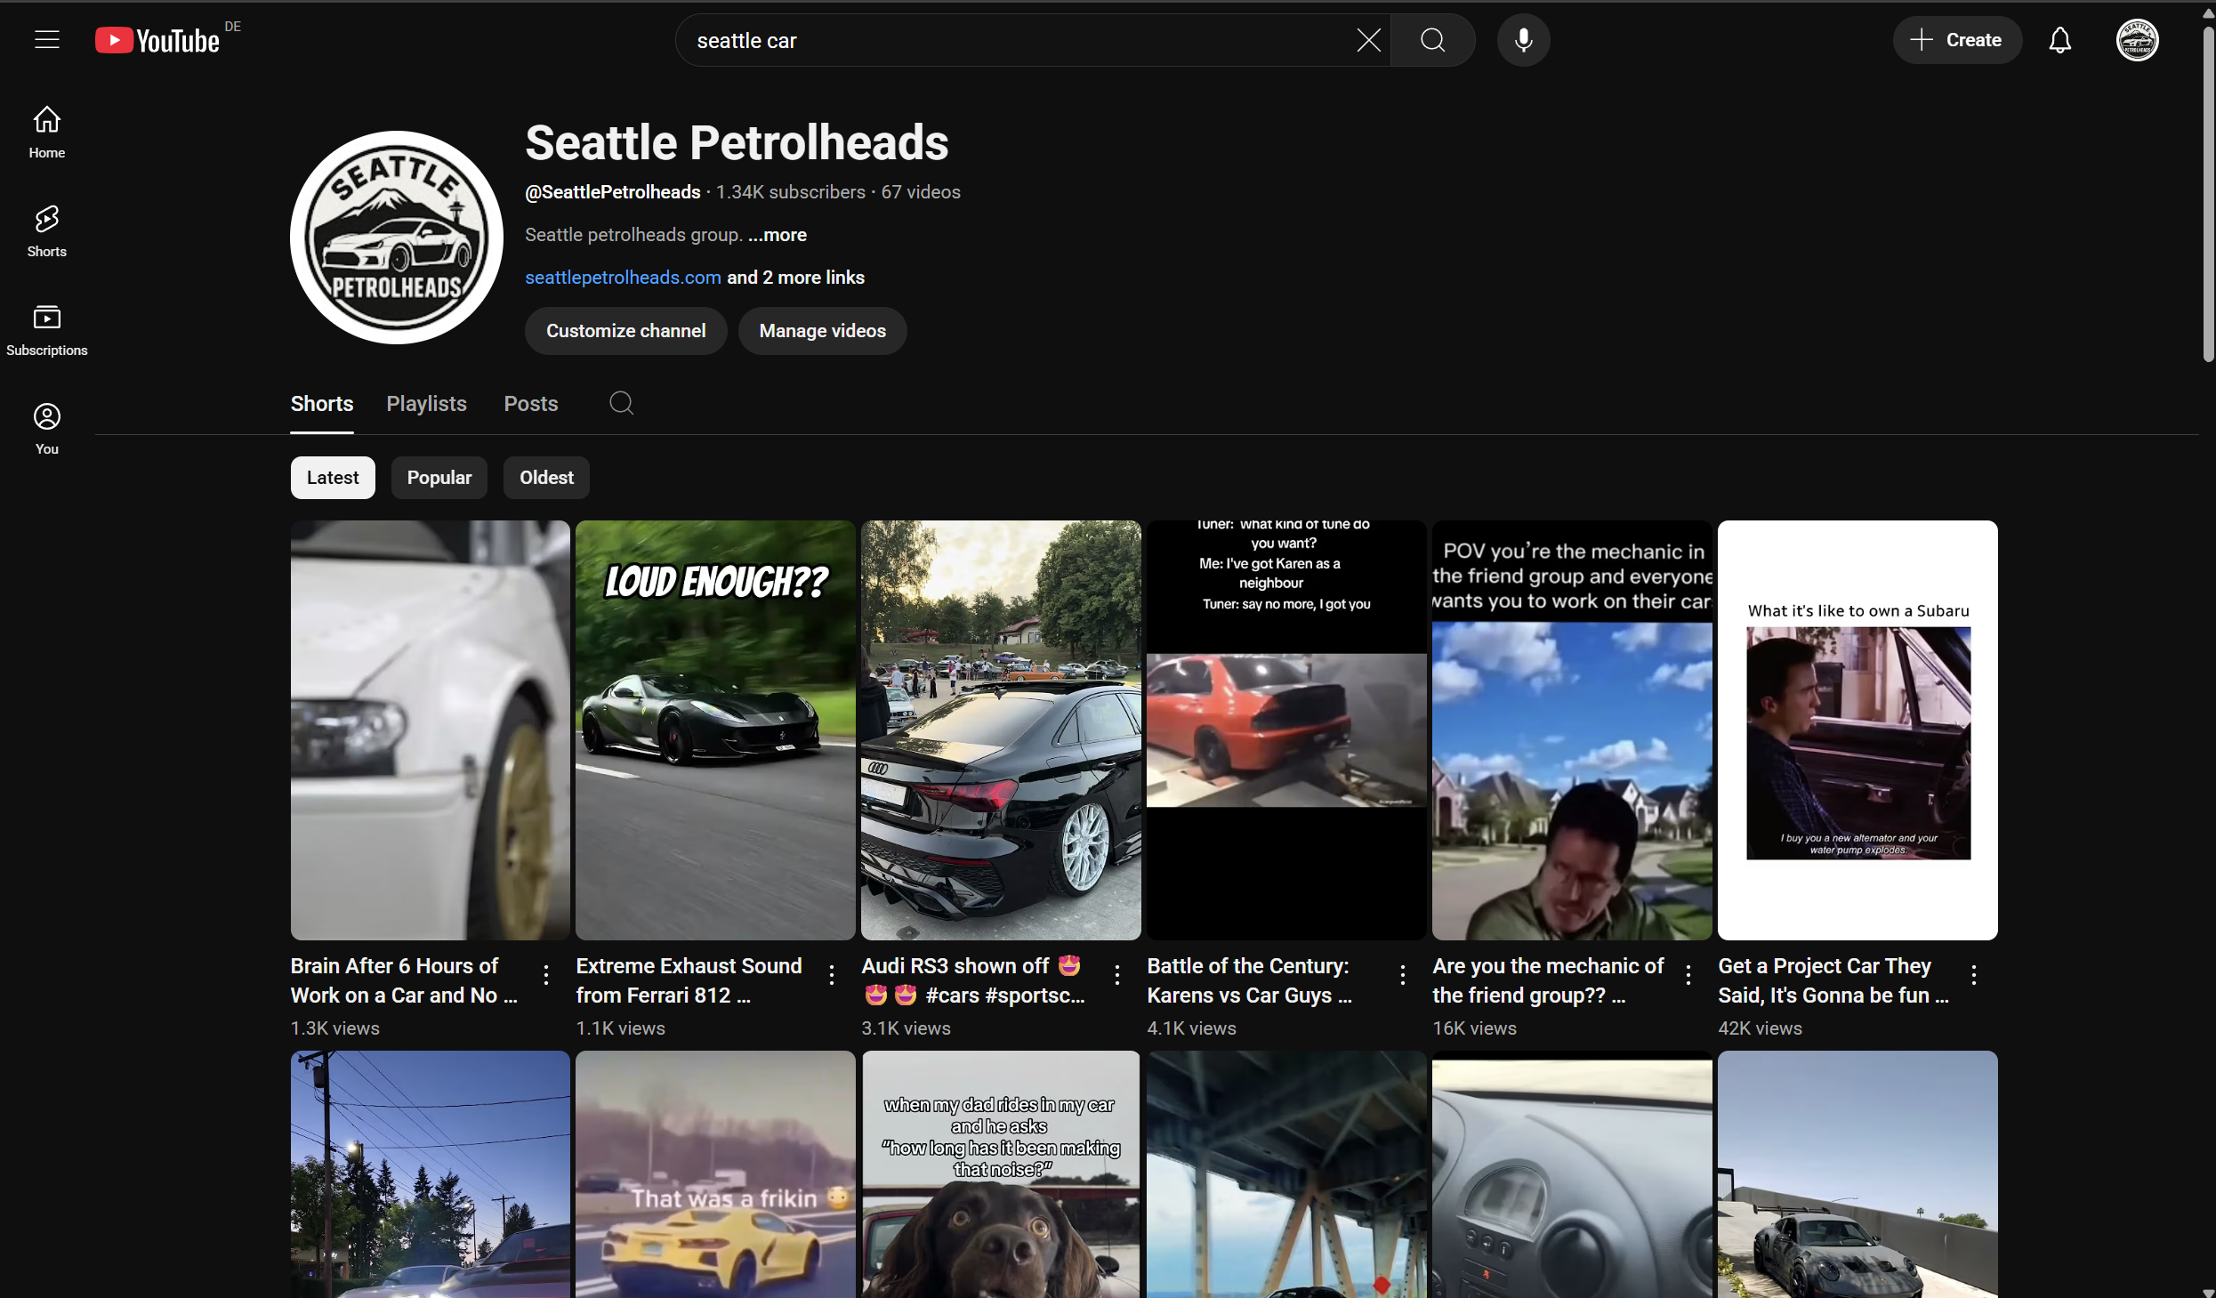Screen dimensions: 2216x1298
Task: Open options menu for Audi RS3 short
Action: [1116, 975]
